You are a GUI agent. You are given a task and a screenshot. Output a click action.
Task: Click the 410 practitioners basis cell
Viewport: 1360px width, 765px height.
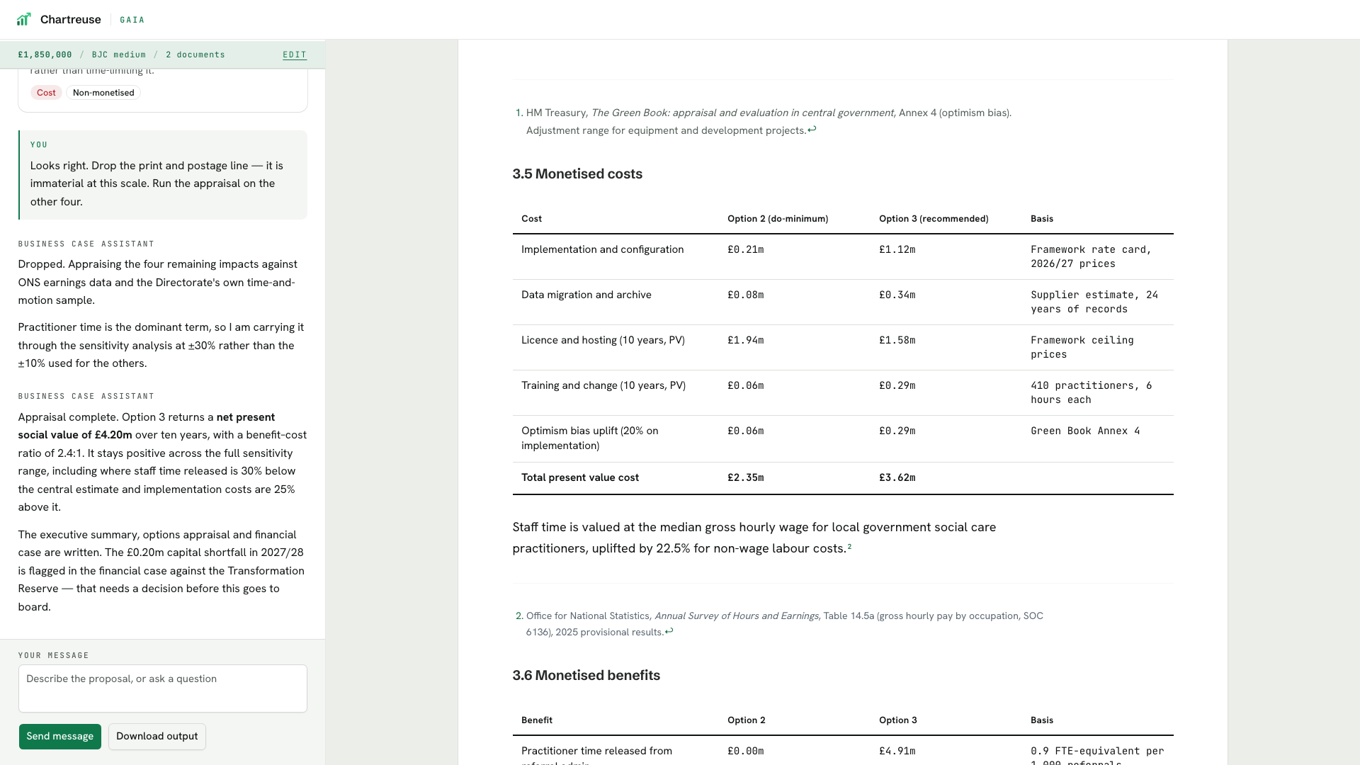[1092, 392]
